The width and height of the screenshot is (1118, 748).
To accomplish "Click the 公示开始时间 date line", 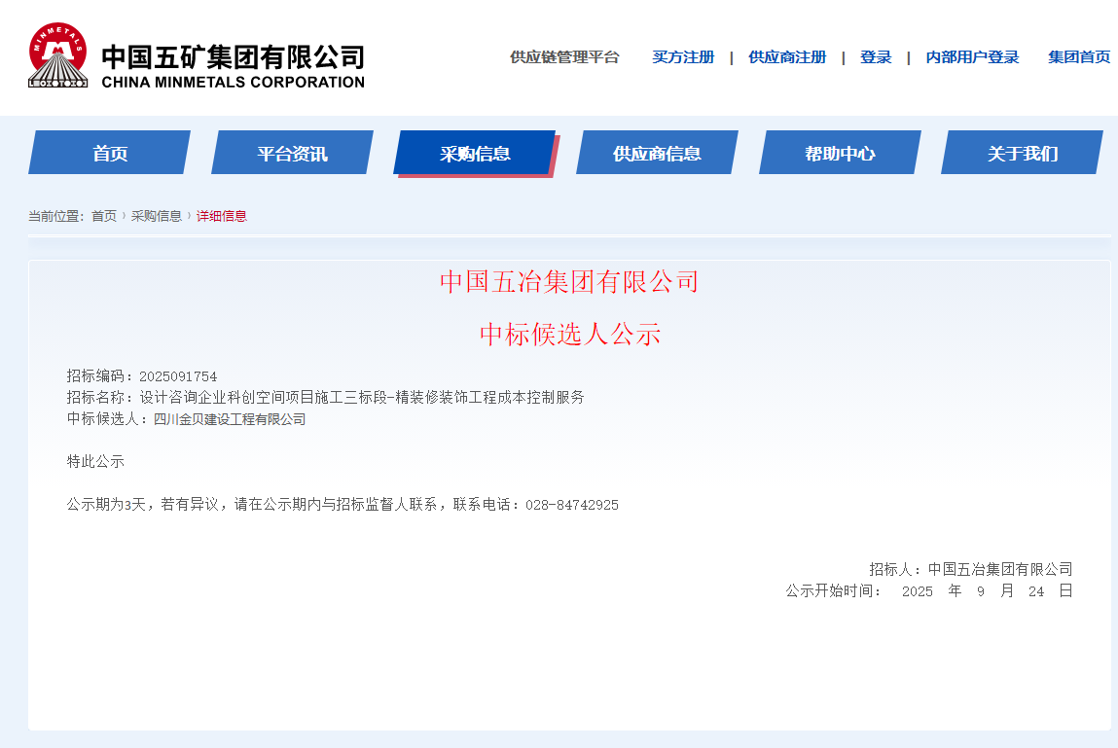I will pos(929,590).
